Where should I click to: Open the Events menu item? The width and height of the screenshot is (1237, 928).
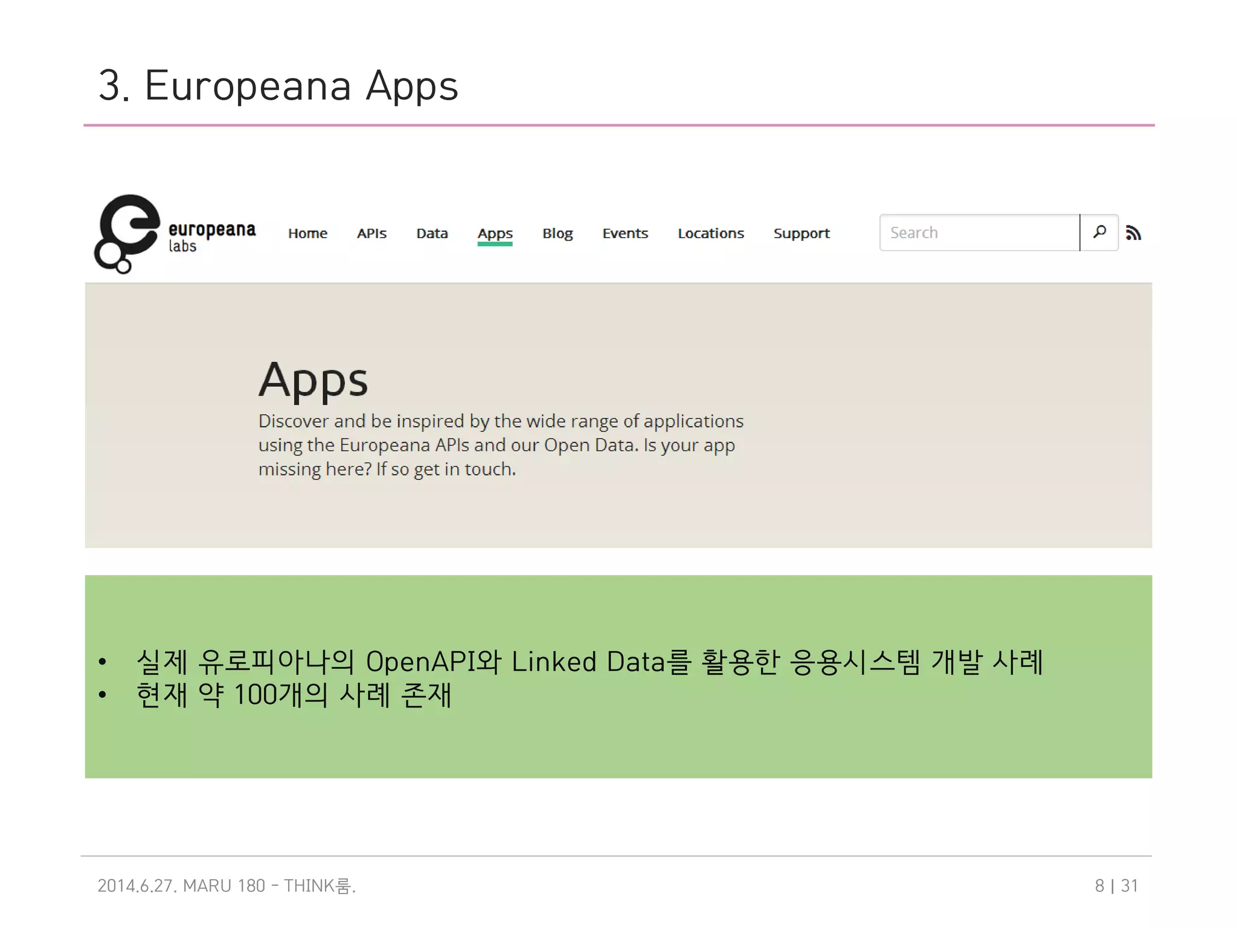pos(625,233)
